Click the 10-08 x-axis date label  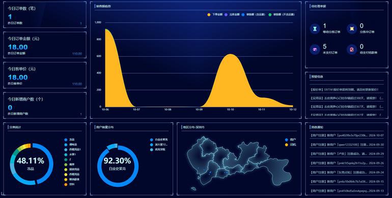click(x=168, y=110)
